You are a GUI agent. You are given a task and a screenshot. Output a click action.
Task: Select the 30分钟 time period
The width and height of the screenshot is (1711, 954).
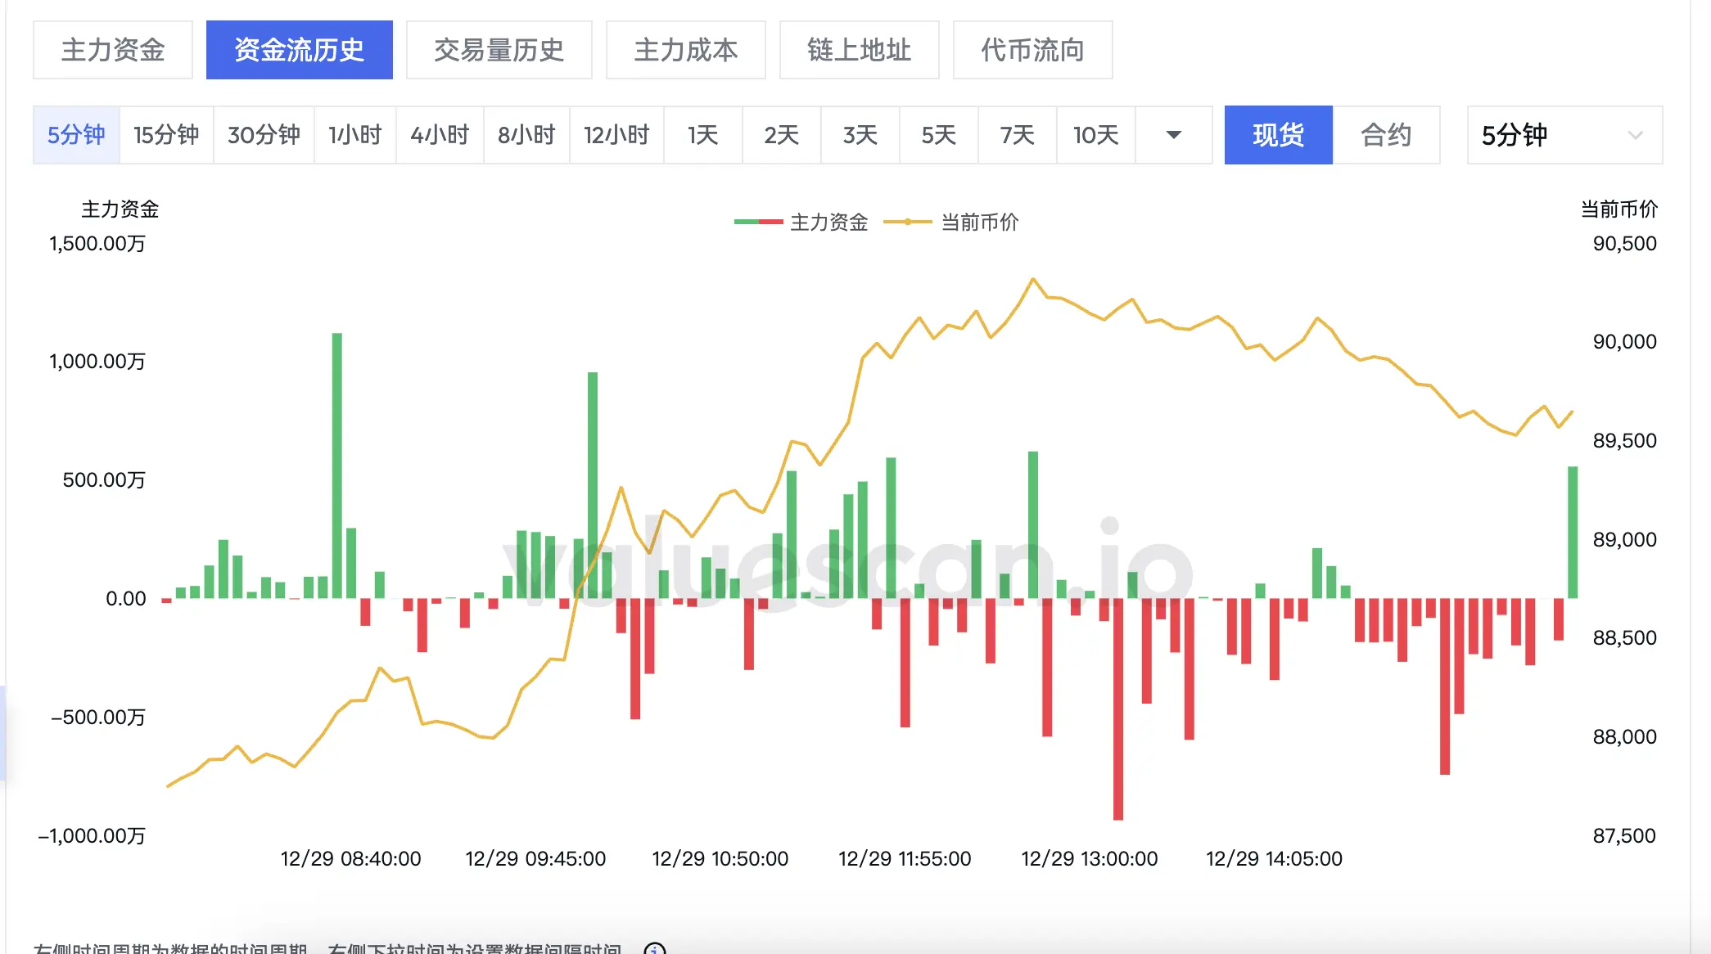pos(264,135)
